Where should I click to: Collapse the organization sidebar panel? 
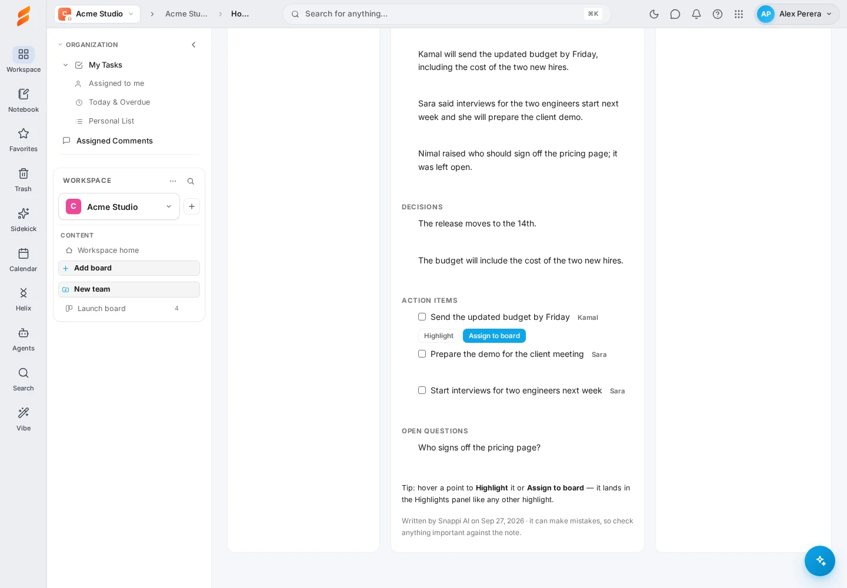[x=194, y=45]
